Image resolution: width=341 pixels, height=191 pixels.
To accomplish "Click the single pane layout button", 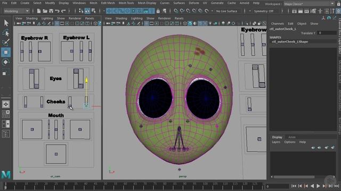I will click(x=6, y=104).
